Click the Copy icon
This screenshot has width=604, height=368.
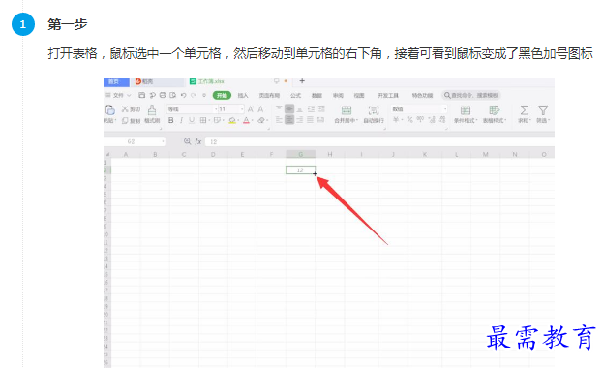(125, 121)
